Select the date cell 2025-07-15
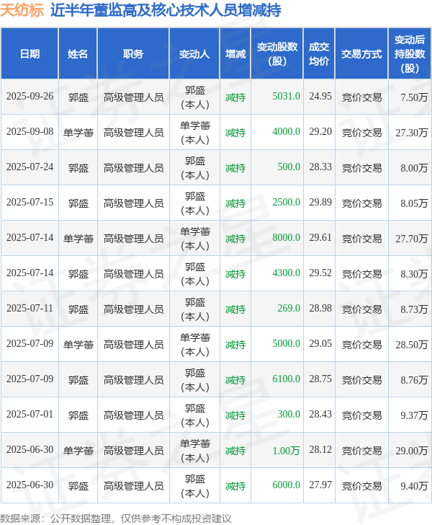The height and width of the screenshot is (525, 432). click(x=30, y=202)
